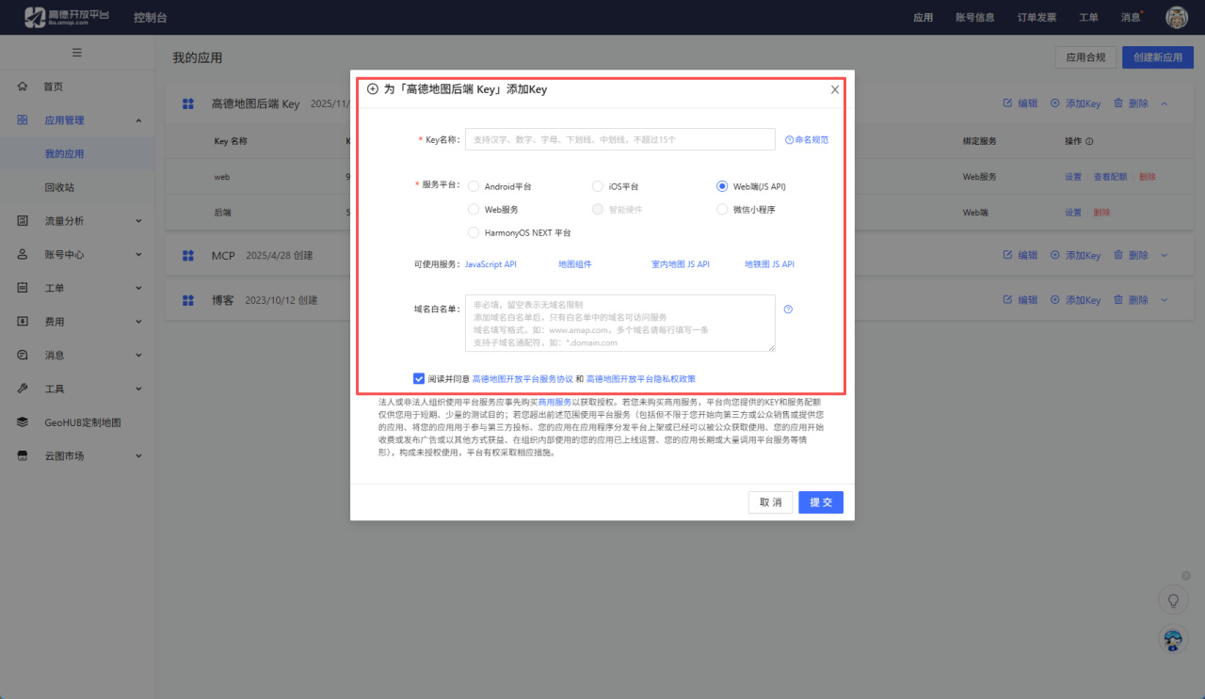Close the 添加Key dialog with the X

coord(834,89)
